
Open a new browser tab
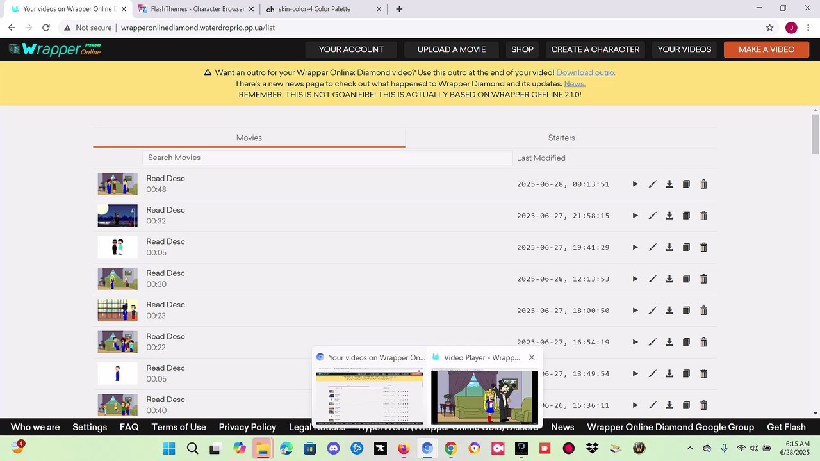(x=399, y=9)
